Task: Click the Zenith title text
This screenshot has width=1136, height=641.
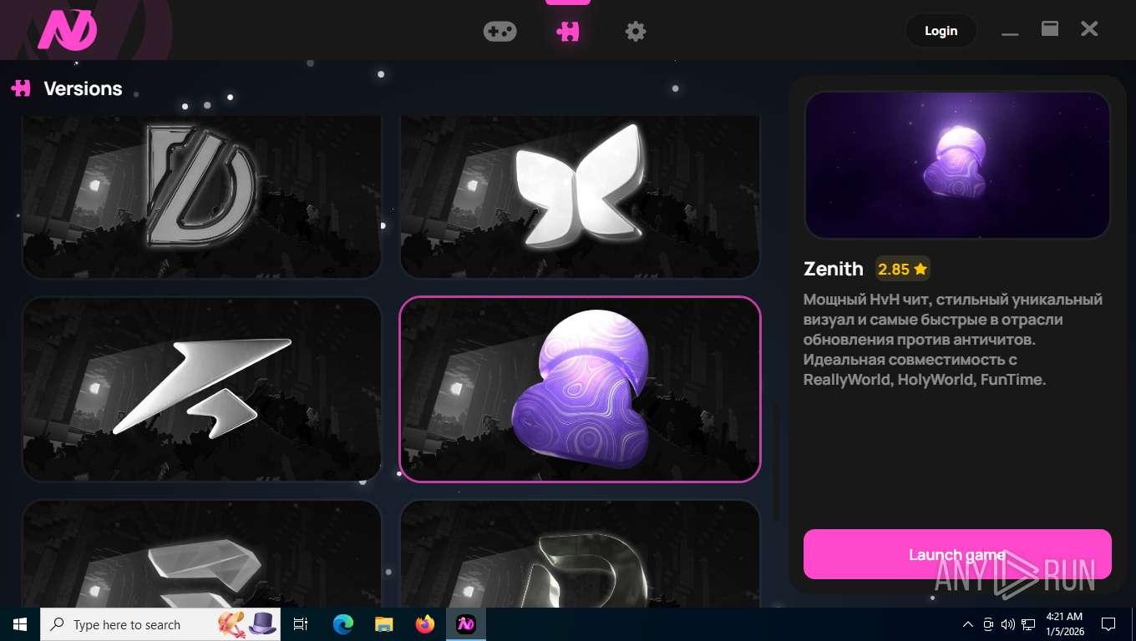Action: 834,269
